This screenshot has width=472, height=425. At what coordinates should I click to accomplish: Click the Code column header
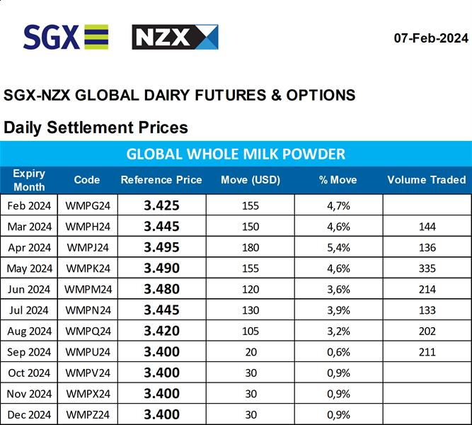coord(87,180)
